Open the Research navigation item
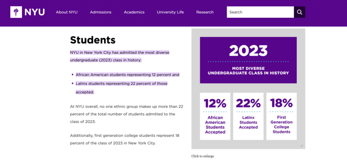This screenshot has width=347, height=165. (205, 12)
